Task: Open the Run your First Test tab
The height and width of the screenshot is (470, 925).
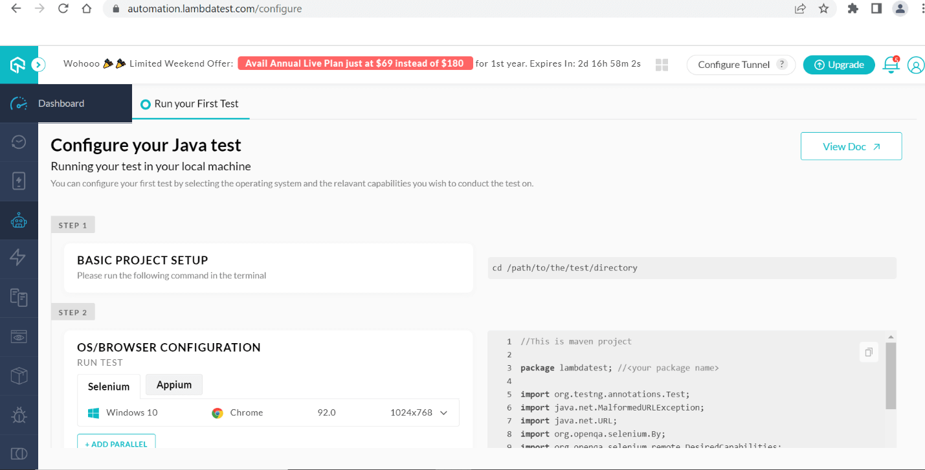Action: [x=190, y=104]
